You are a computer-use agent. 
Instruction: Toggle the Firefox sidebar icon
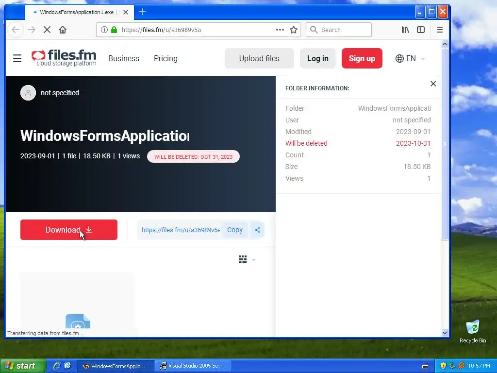coord(421,30)
